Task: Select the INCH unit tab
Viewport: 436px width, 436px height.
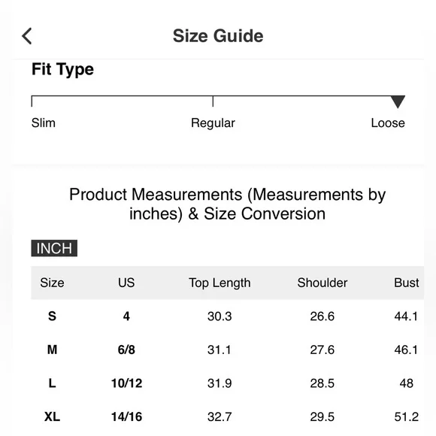Action: pos(54,248)
